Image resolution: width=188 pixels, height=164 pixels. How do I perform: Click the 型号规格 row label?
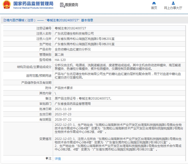[45, 60]
